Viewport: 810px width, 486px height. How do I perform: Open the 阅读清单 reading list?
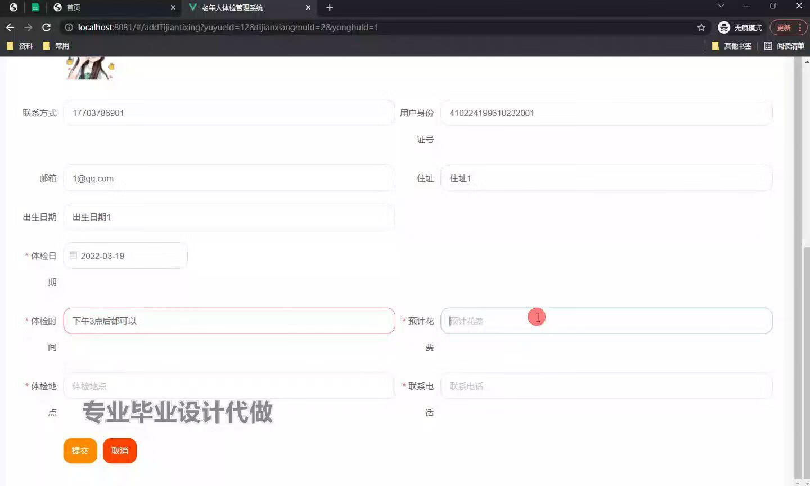(784, 46)
